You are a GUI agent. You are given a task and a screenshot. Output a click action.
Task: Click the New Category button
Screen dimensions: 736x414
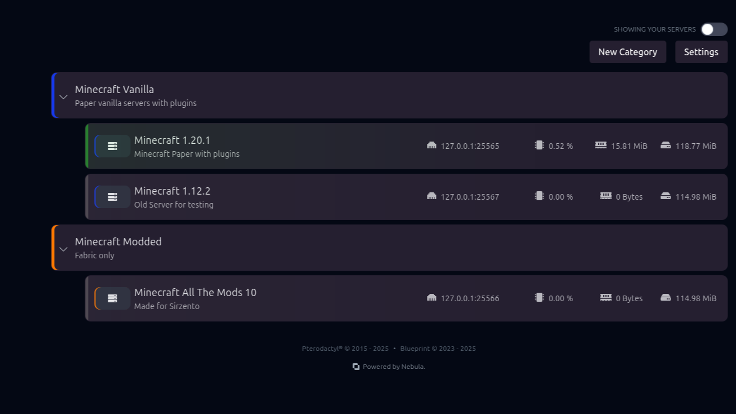point(627,52)
